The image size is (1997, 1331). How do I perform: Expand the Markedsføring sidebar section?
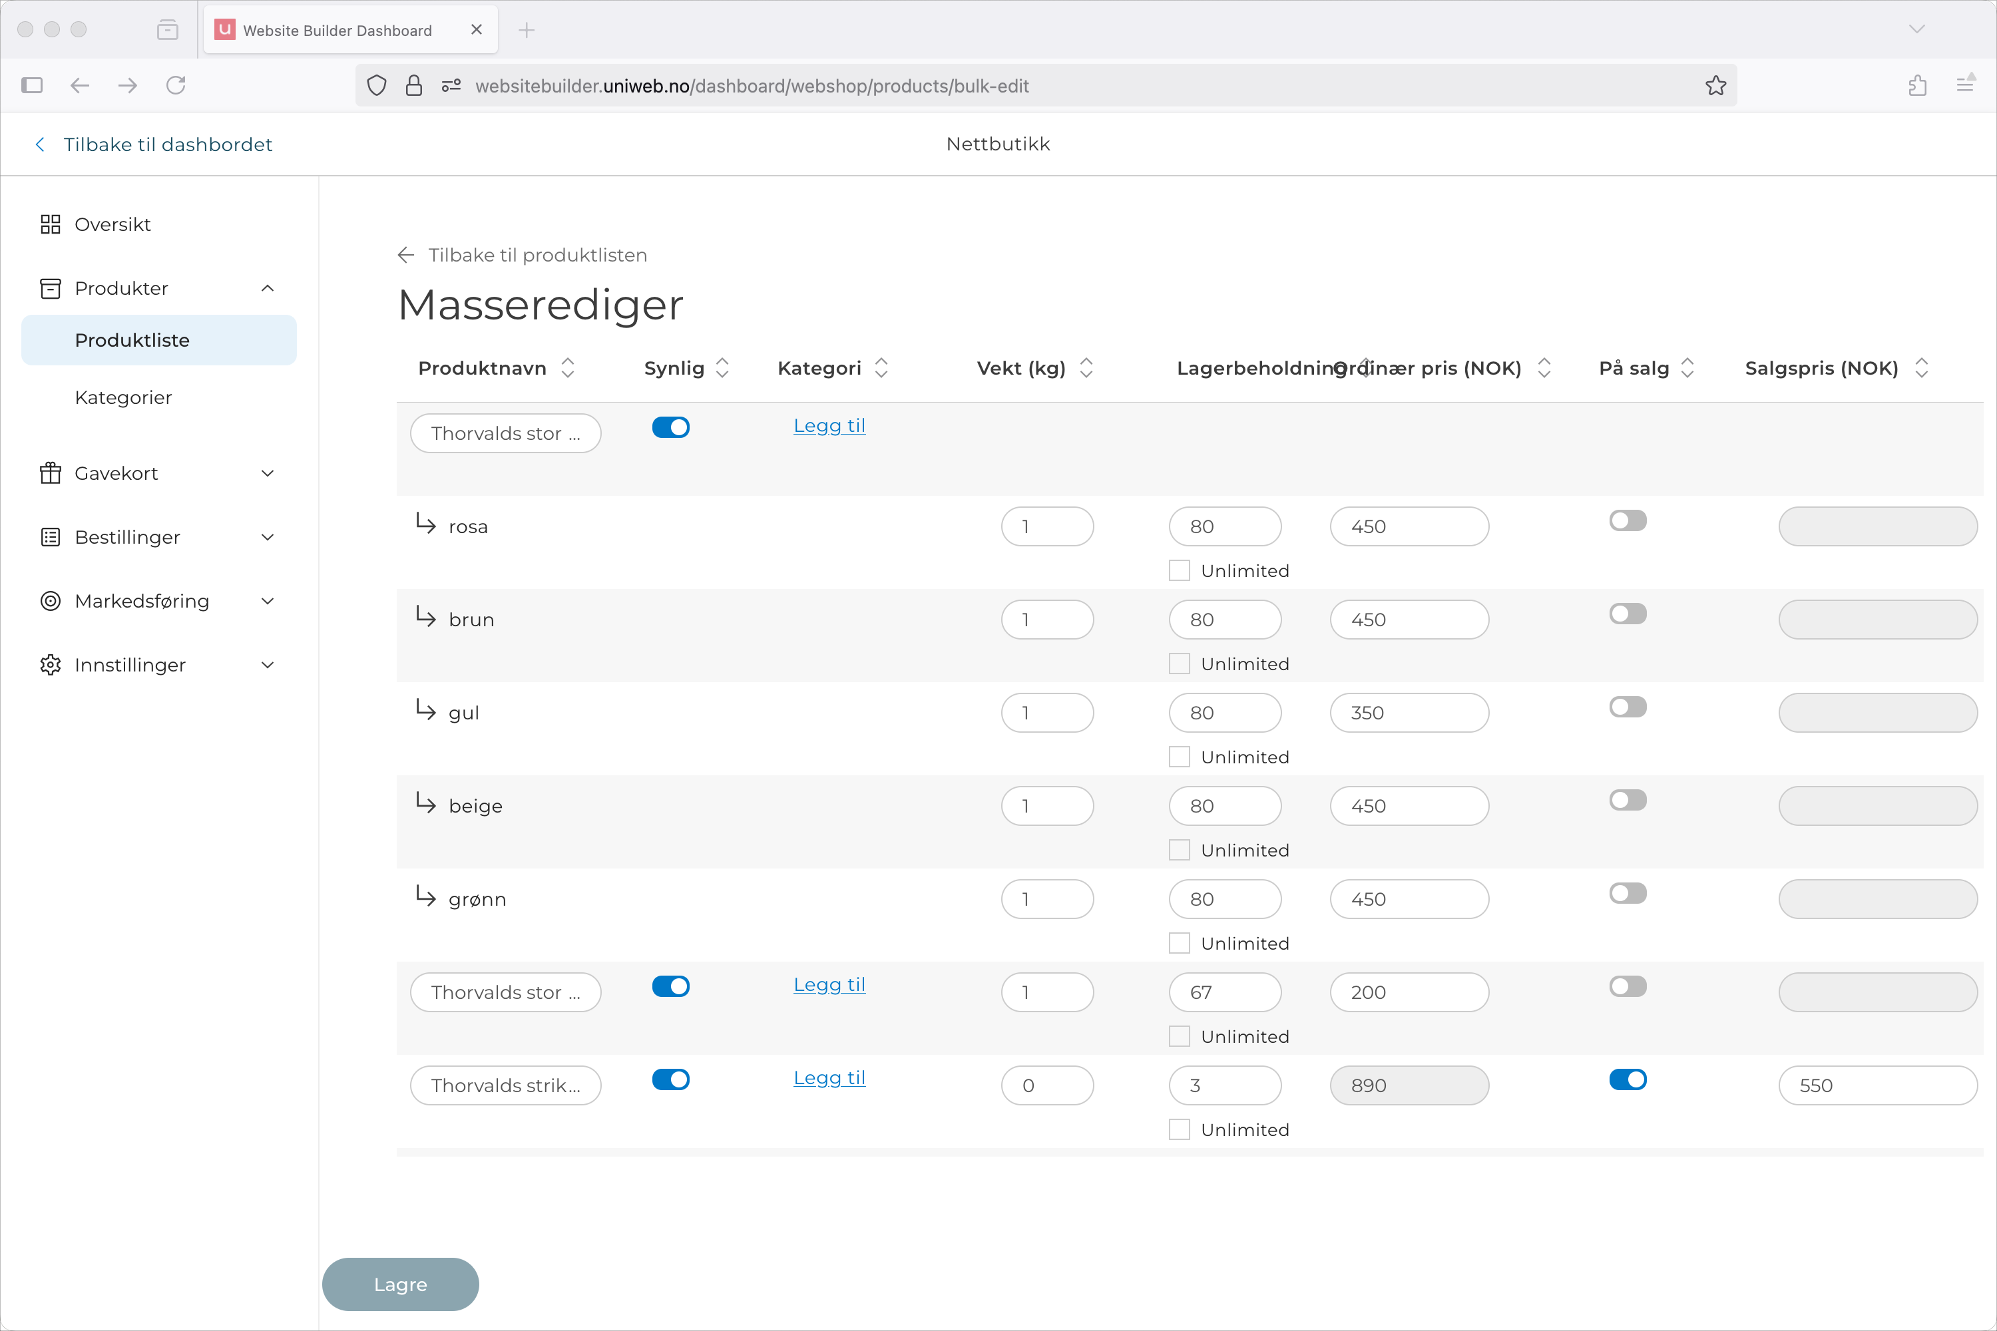click(x=268, y=601)
